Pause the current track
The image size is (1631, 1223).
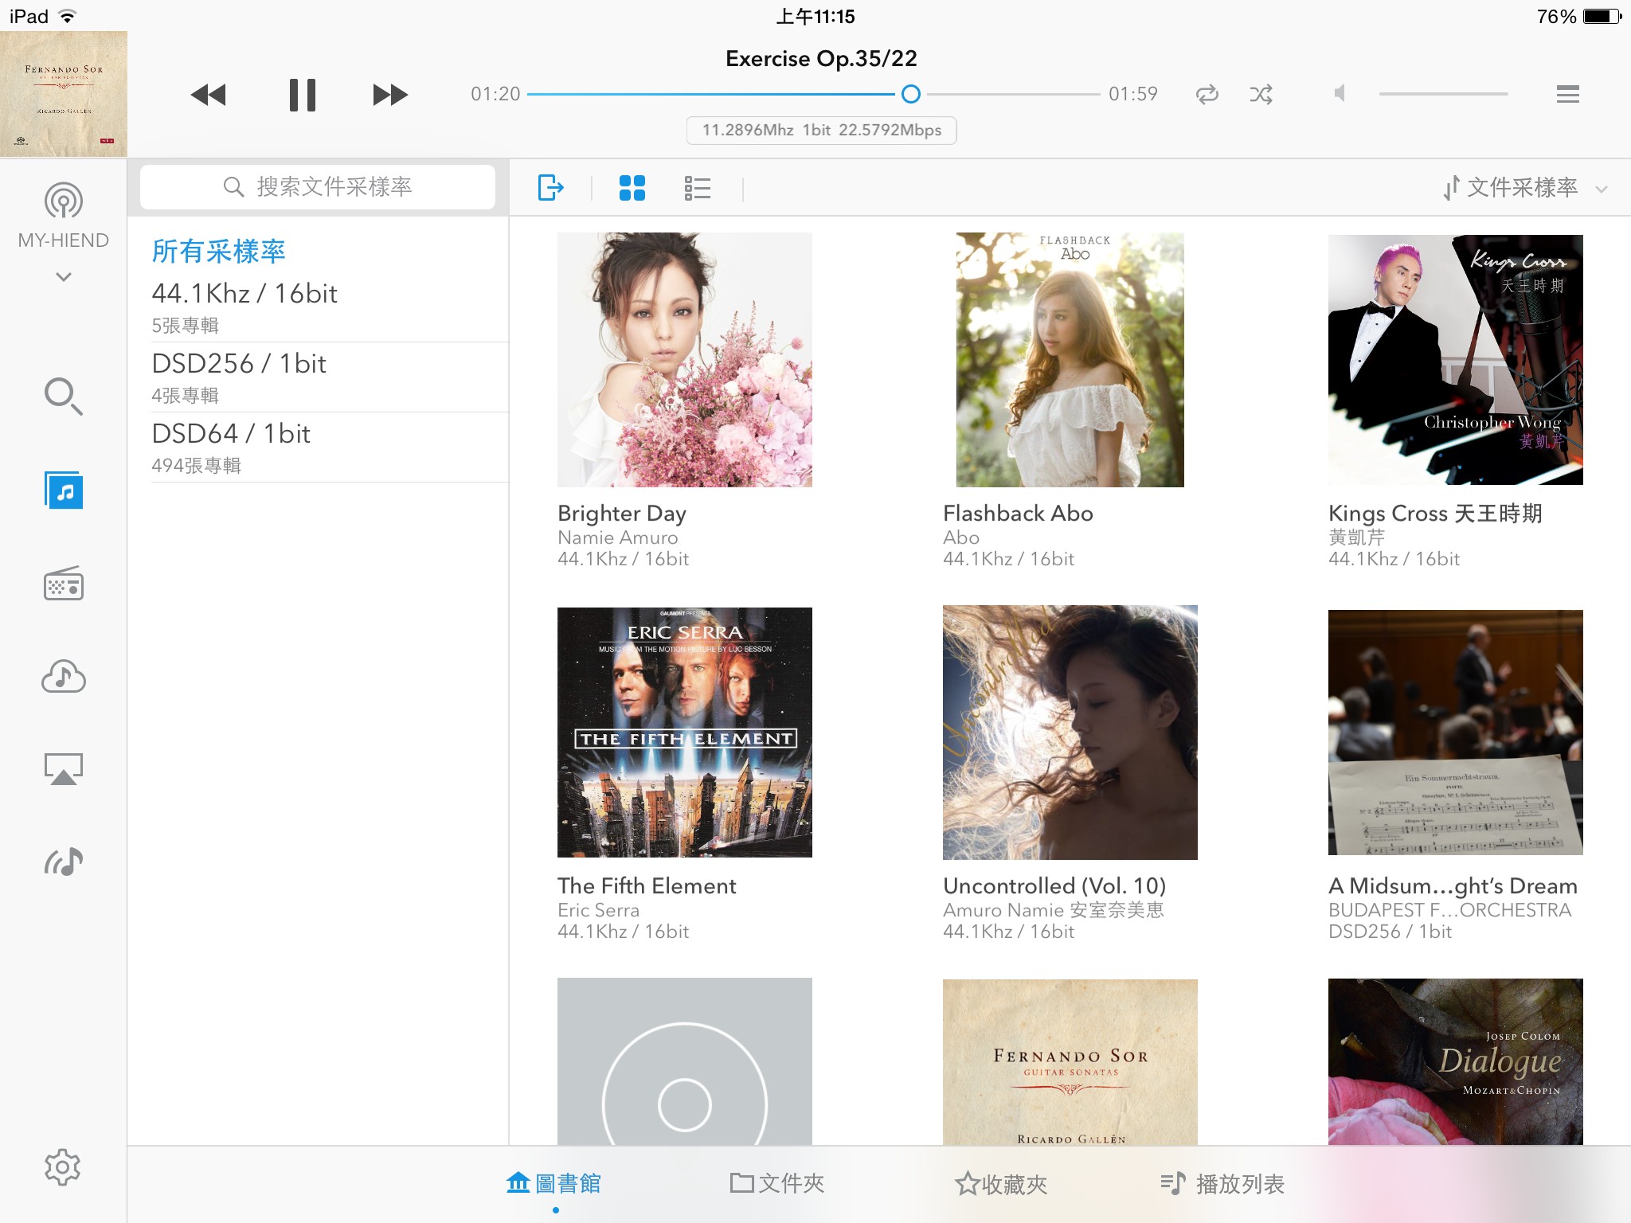click(303, 95)
